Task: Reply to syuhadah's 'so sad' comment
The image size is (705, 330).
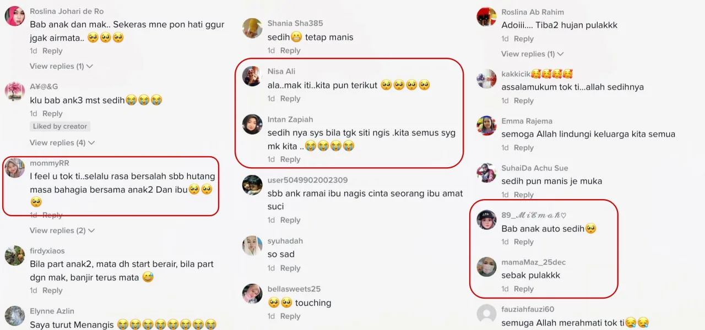Action: [x=290, y=268]
